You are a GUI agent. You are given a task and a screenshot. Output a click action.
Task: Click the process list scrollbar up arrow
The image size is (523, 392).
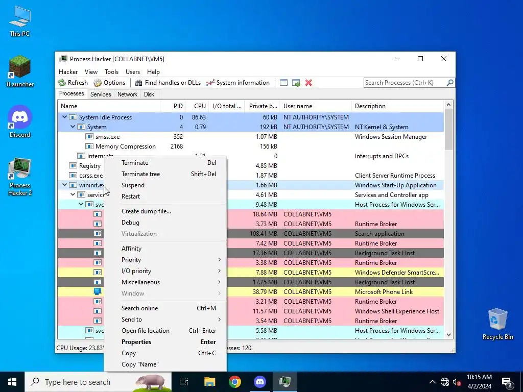pyautogui.click(x=448, y=105)
